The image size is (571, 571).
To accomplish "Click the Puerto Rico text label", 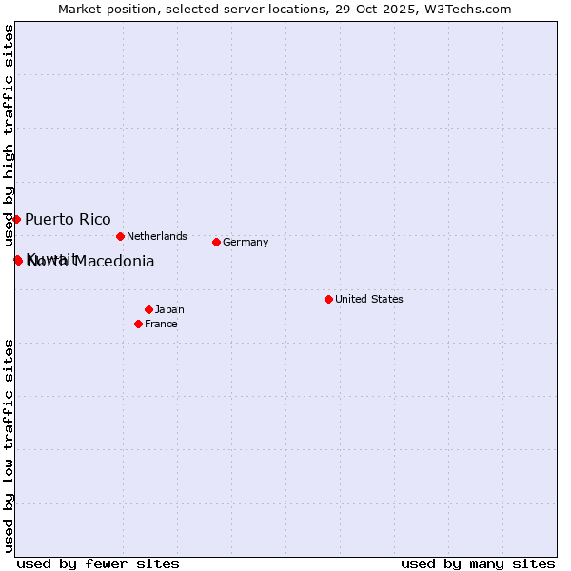I will click(68, 220).
